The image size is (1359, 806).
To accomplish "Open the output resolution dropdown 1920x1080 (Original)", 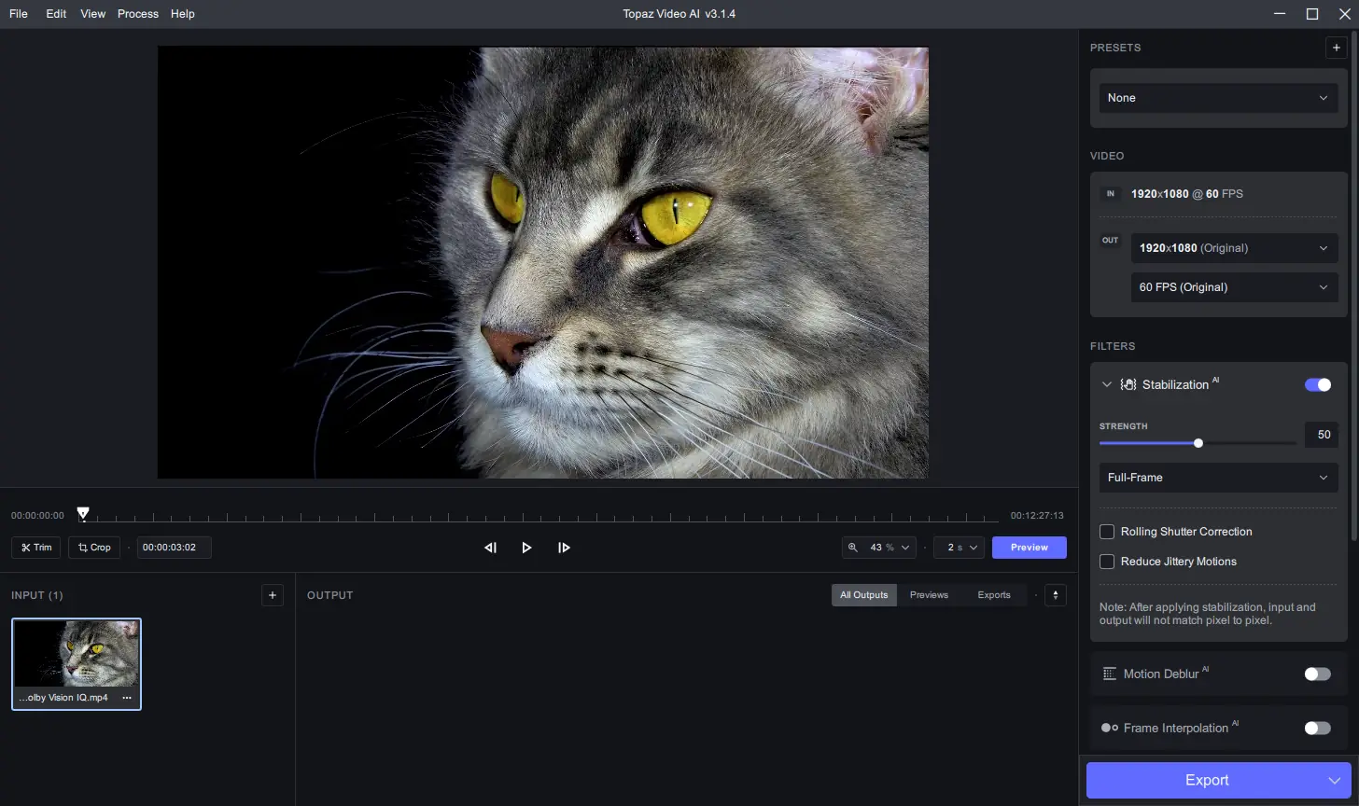I will click(x=1235, y=248).
